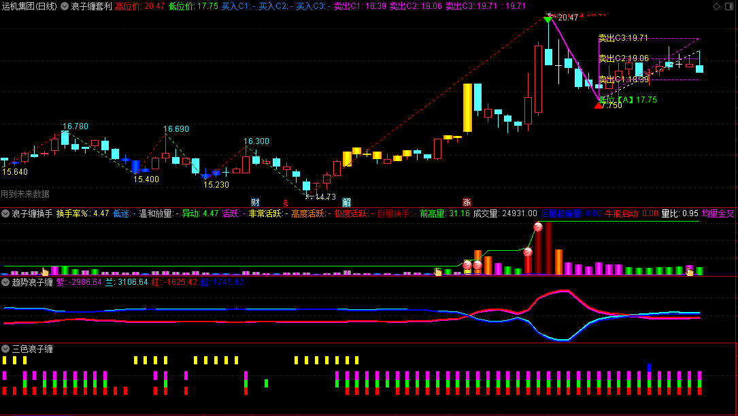Click the red dollar sign marker
Image resolution: width=738 pixels, height=416 pixels.
[x=286, y=203]
